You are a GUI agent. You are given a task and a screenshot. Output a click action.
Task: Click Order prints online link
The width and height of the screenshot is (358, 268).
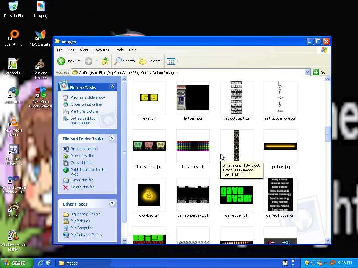(86, 104)
